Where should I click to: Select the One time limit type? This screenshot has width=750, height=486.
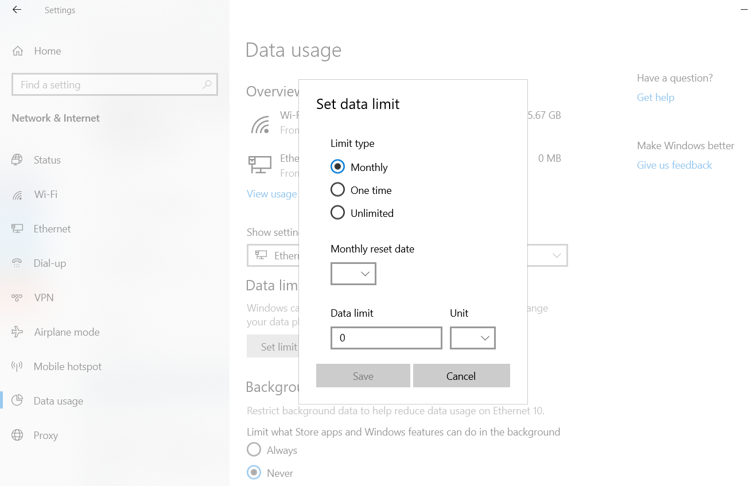pyautogui.click(x=338, y=190)
